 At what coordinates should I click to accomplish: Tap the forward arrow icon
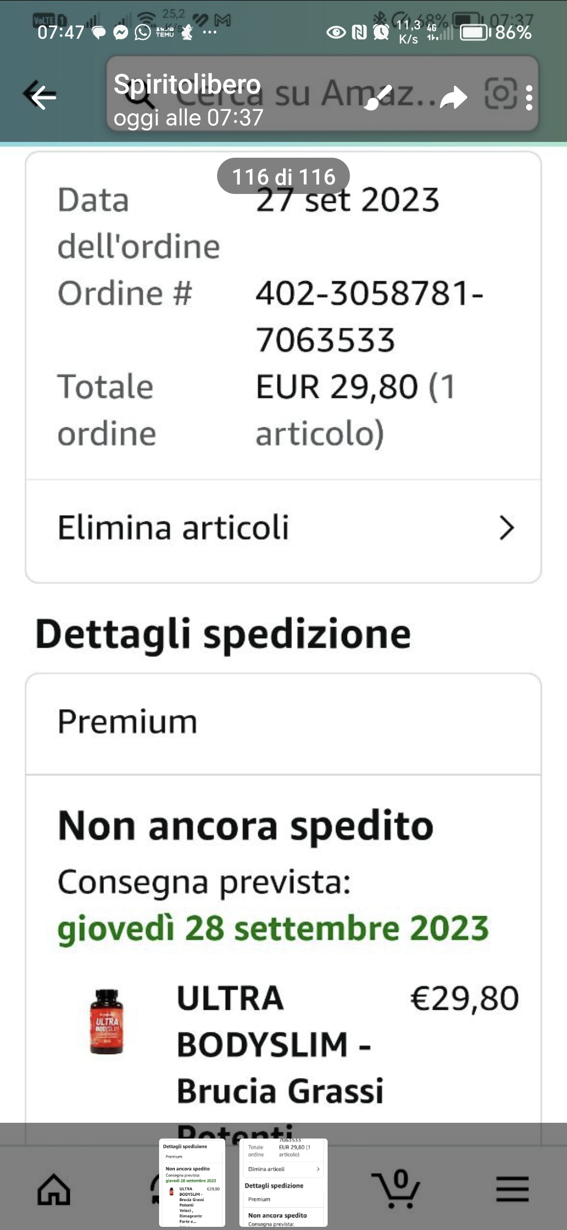(x=453, y=97)
